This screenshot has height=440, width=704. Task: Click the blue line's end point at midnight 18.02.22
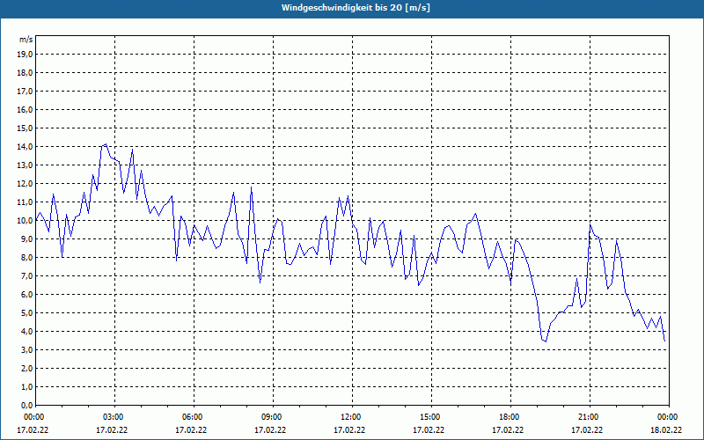pyautogui.click(x=664, y=341)
